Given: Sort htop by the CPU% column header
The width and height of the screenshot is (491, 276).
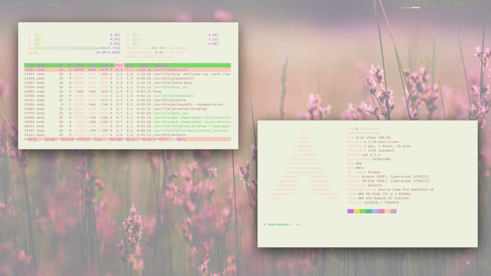Looking at the screenshot, I should tap(118, 65).
